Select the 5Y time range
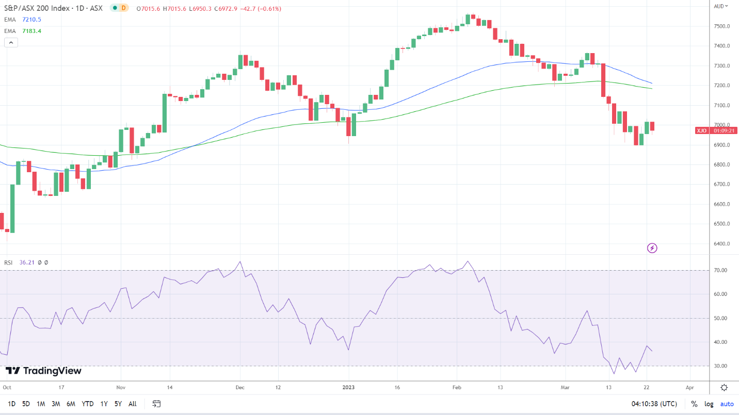Viewport: 739px width, 415px height. tap(118, 404)
